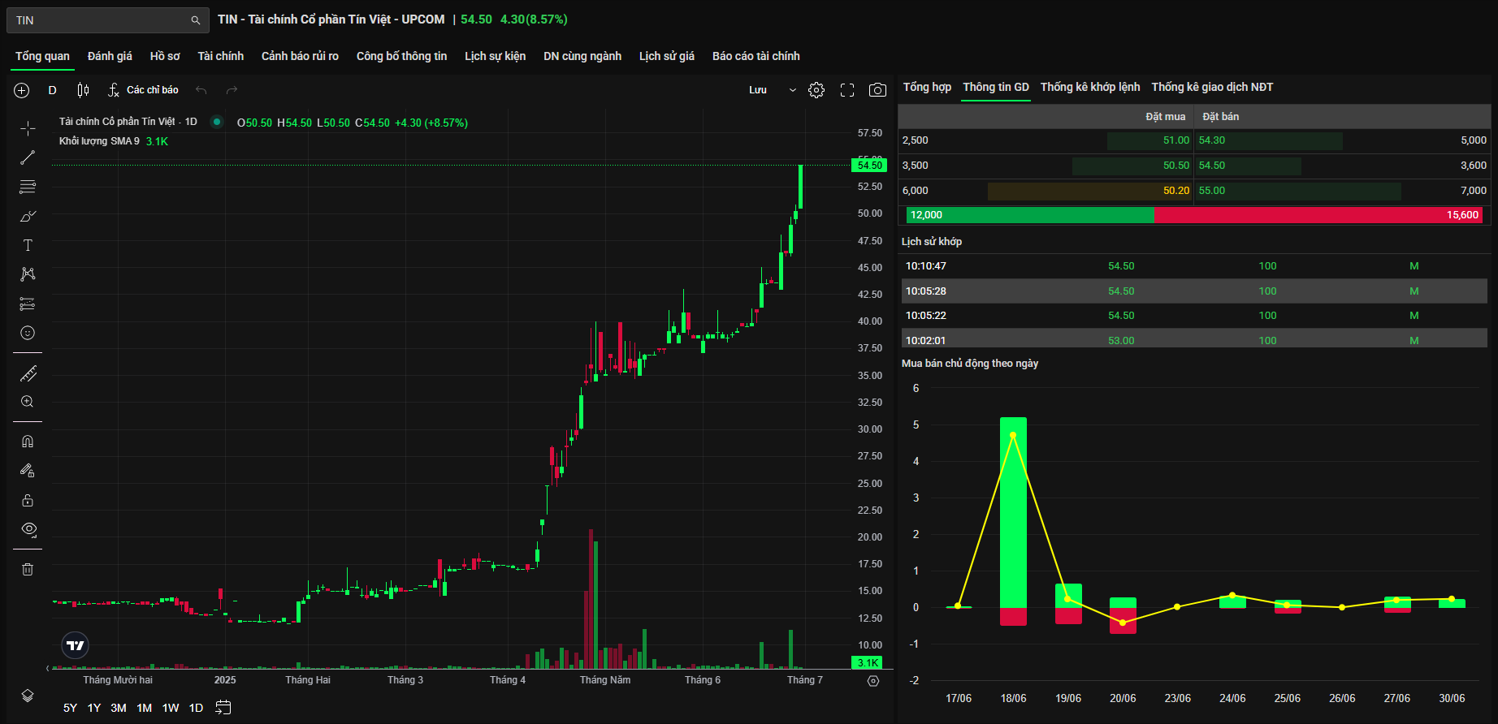Set range to 1D

196,708
